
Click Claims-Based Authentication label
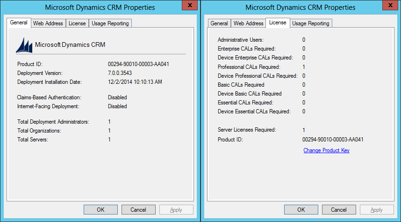(49, 97)
